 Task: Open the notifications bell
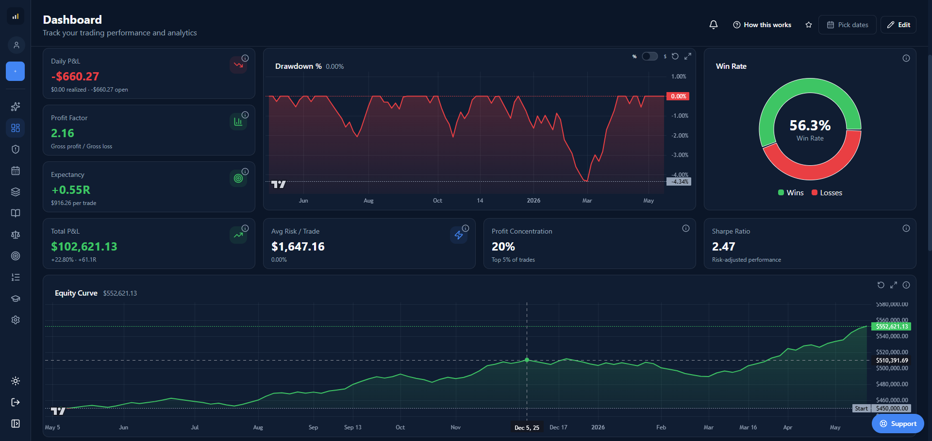point(714,25)
